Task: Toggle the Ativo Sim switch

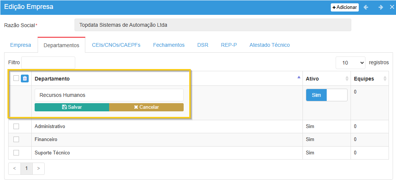Action: click(326, 95)
